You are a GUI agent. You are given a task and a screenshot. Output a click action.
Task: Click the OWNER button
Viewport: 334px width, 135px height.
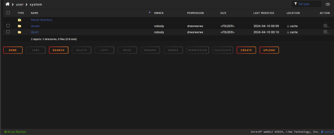pos(173,50)
